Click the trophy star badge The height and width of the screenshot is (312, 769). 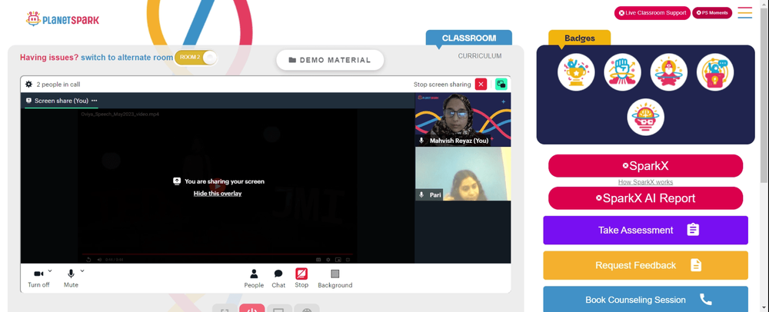point(576,72)
